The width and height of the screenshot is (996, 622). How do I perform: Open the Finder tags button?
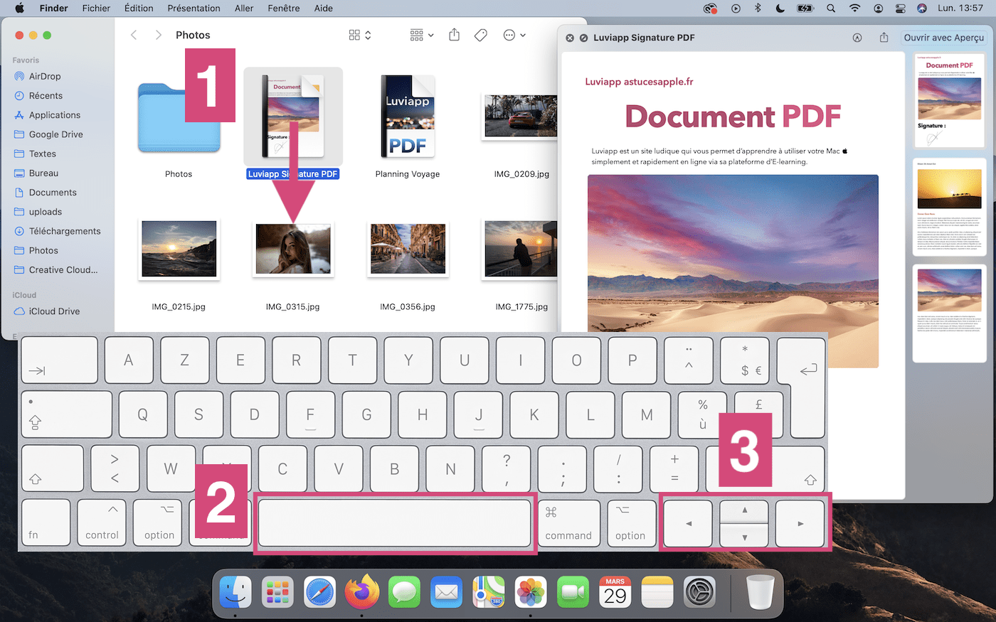(481, 35)
